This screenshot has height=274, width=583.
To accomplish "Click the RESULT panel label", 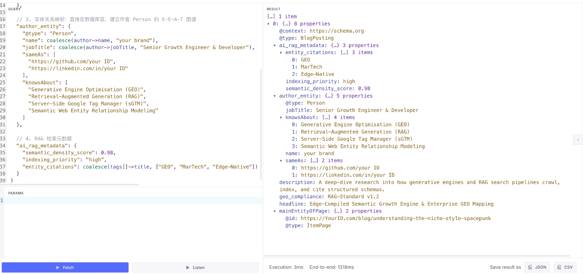I will point(273,9).
